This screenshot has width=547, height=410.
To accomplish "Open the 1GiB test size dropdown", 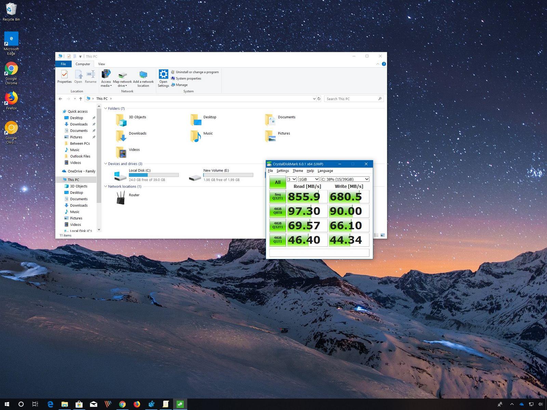I will 308,179.
